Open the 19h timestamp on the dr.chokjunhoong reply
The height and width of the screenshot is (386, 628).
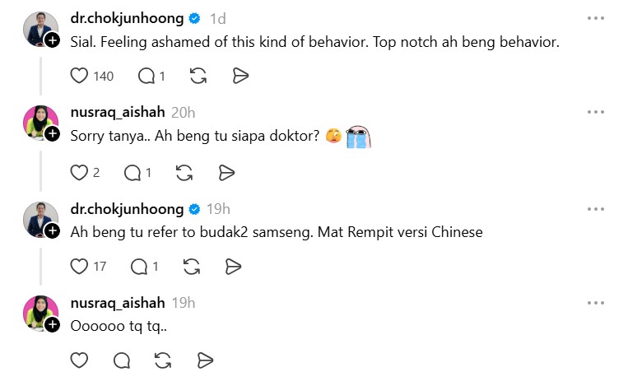tap(218, 209)
